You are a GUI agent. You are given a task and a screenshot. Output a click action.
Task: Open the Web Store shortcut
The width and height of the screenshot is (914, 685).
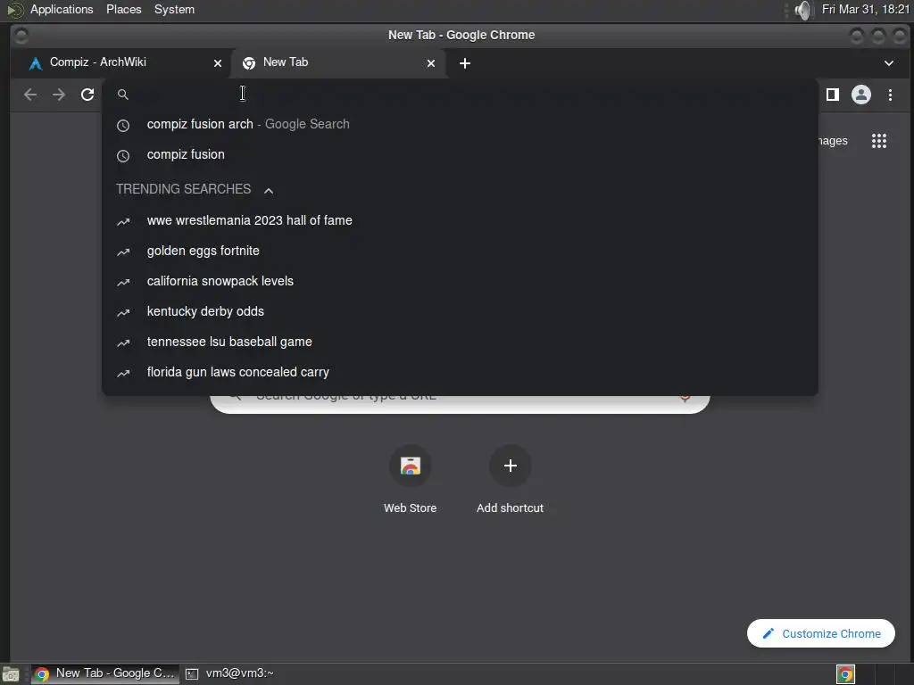coord(410,479)
